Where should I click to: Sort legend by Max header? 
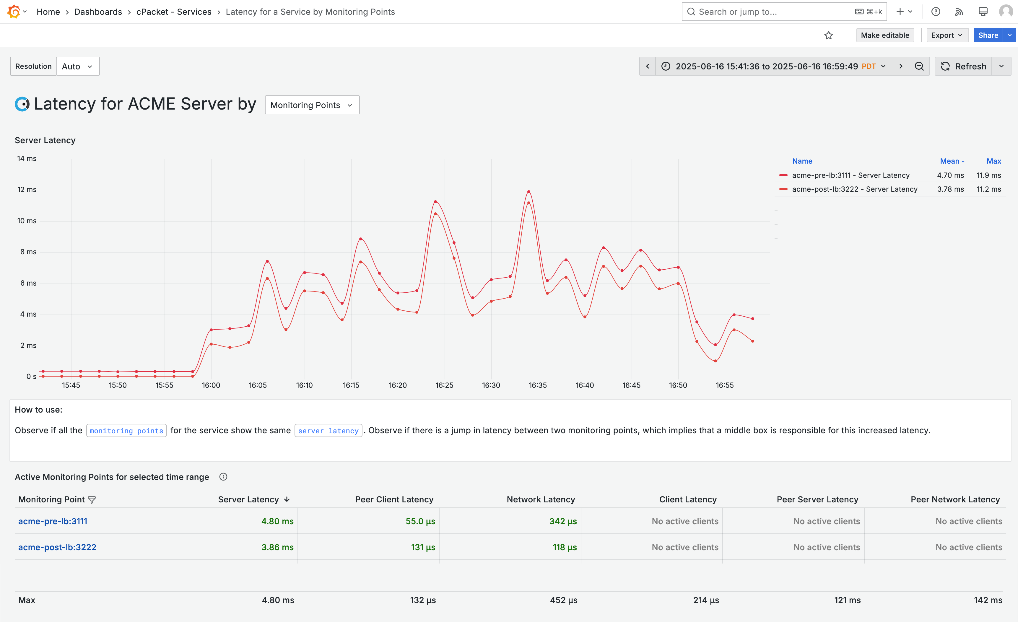(x=993, y=161)
